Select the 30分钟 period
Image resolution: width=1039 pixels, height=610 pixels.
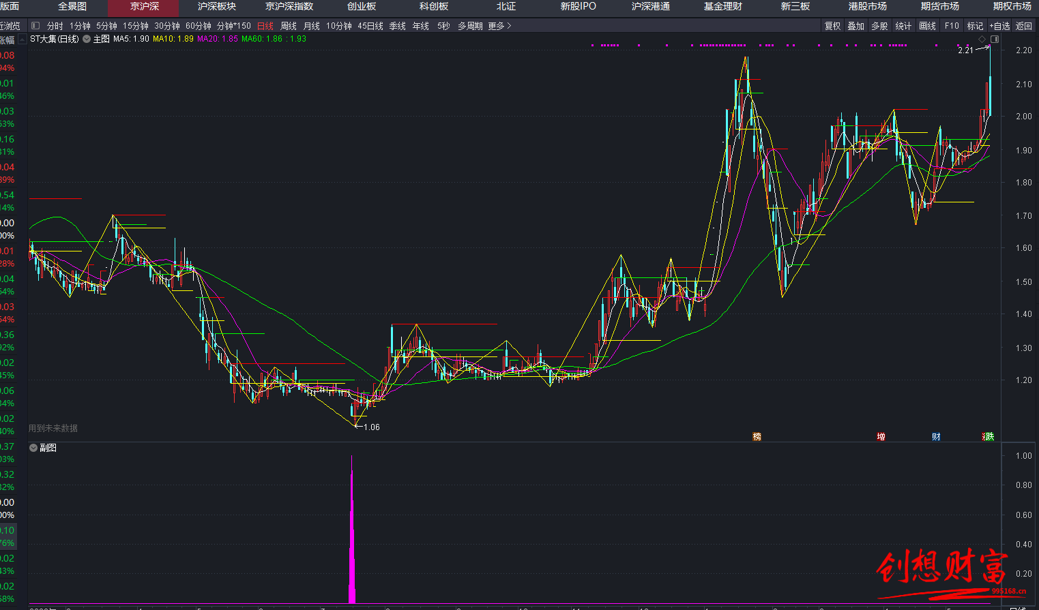(x=167, y=26)
